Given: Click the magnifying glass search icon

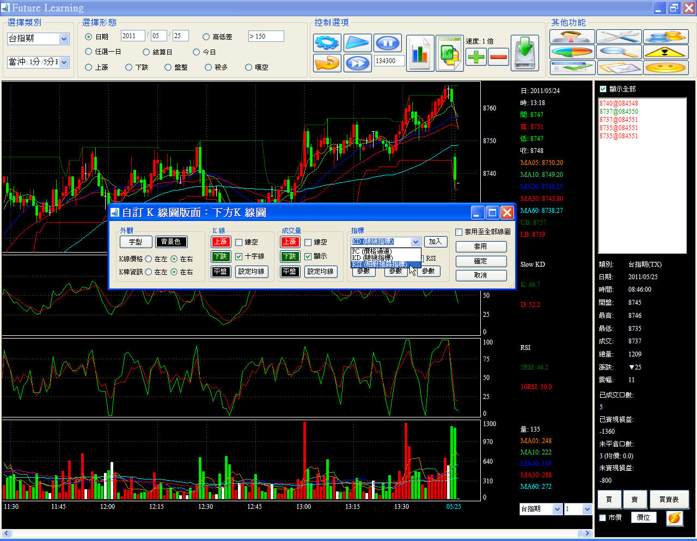Looking at the screenshot, I should point(619,52).
